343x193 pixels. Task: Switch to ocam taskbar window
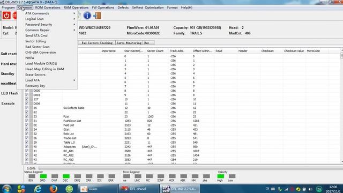[98, 189]
